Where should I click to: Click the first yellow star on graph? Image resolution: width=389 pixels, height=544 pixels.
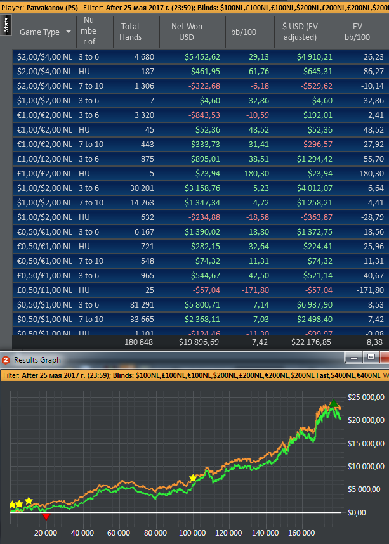(x=13, y=505)
